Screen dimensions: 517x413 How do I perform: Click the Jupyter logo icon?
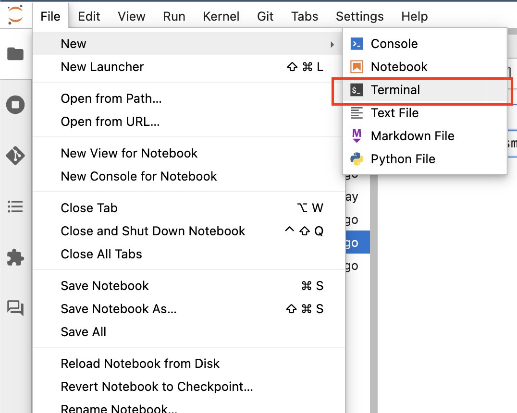[15, 15]
